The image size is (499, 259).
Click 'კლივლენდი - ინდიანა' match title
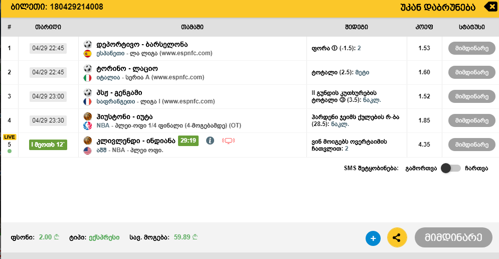[136, 141]
